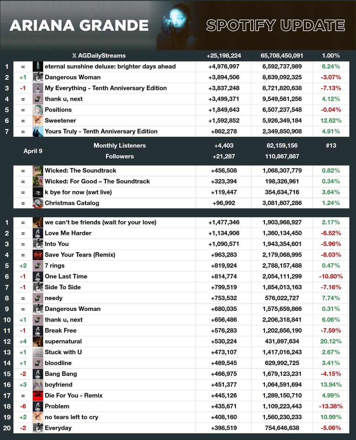Click needy total streams 576,022,727
Screen dimensions: 356x440
pos(282,298)
